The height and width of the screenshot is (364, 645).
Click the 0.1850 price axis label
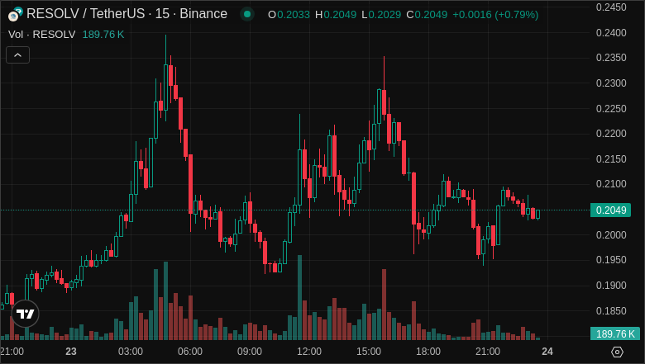611,310
